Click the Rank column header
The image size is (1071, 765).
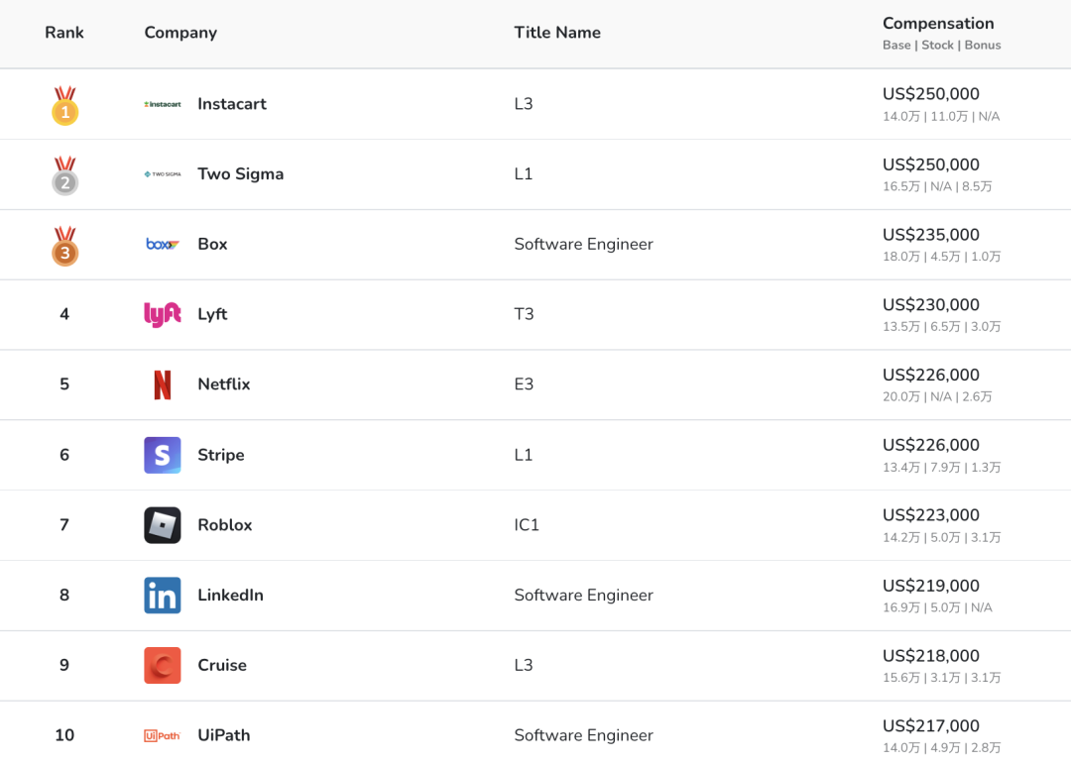[64, 33]
